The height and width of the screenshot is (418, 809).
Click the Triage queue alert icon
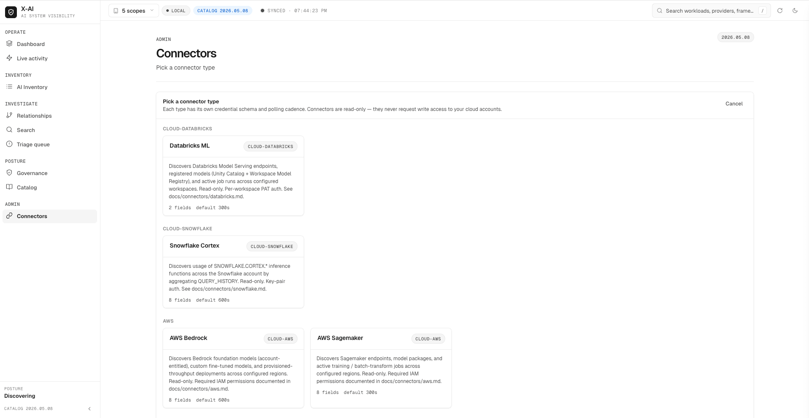pos(9,144)
